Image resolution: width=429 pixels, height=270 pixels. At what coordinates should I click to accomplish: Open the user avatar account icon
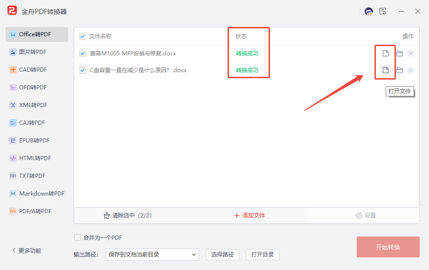(368, 12)
